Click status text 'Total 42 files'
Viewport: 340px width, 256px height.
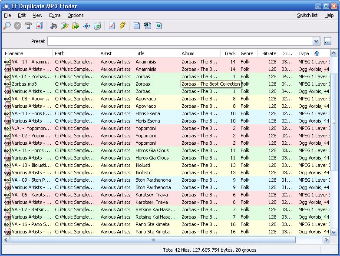pos(176,250)
